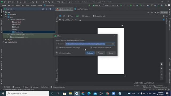Open Zoom app from taskbar
The image size is (171, 96).
click(x=114, y=94)
